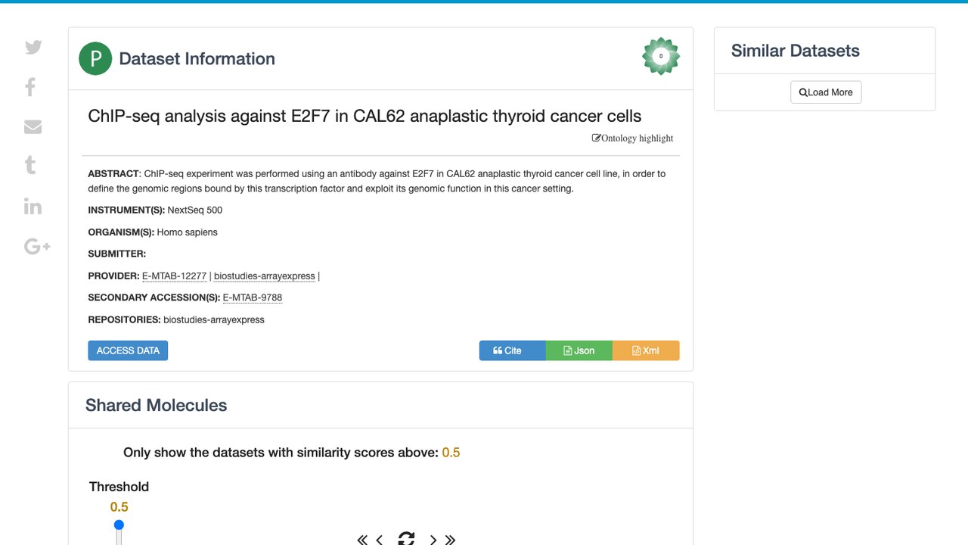The image size is (968, 545).
Task: Share dataset via Twitter icon
Action: 33,47
